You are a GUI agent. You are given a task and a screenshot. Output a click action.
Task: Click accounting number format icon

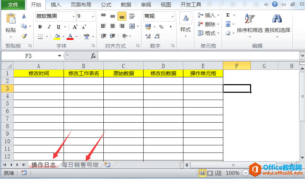[x=148, y=27]
